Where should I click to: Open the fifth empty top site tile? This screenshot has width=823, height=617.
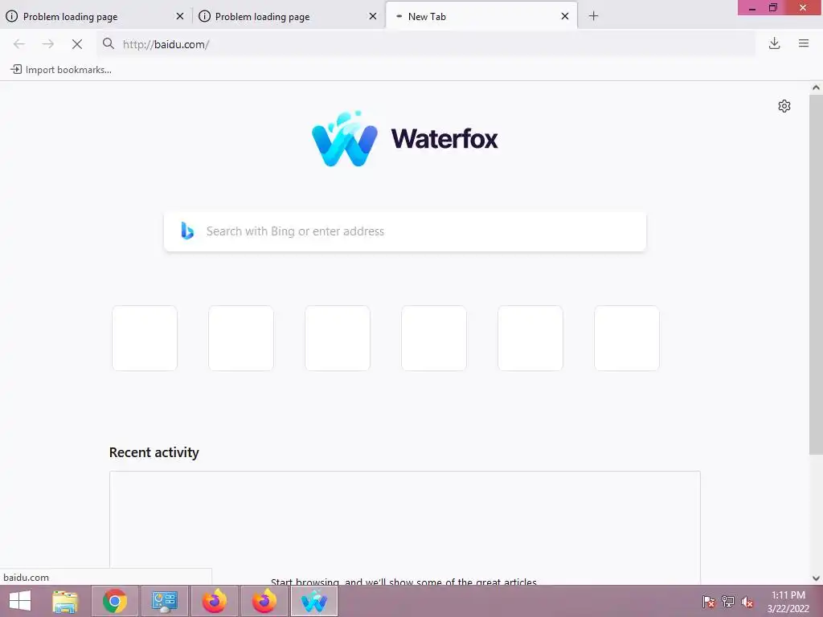(530, 338)
